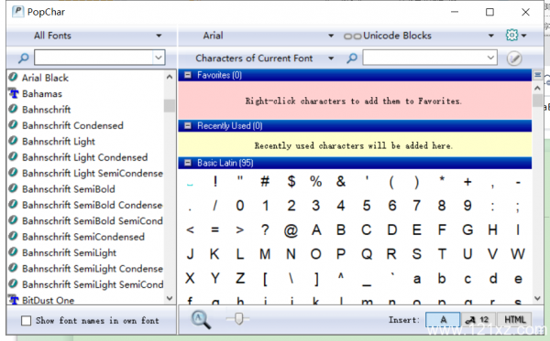Click the TrueType icon next to Bahamas
The width and height of the screenshot is (550, 341).
click(x=14, y=93)
